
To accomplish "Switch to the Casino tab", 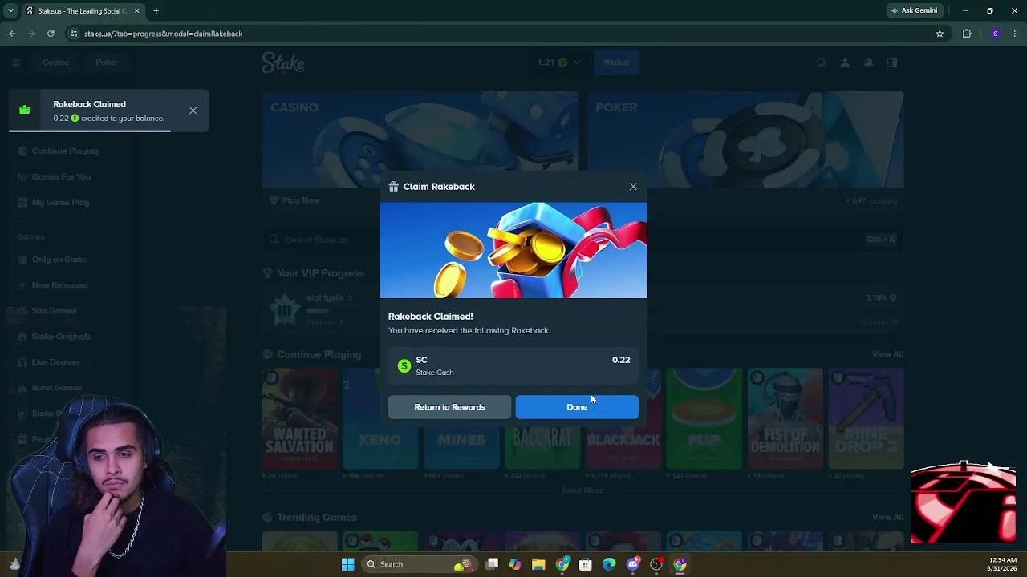I will coord(55,63).
